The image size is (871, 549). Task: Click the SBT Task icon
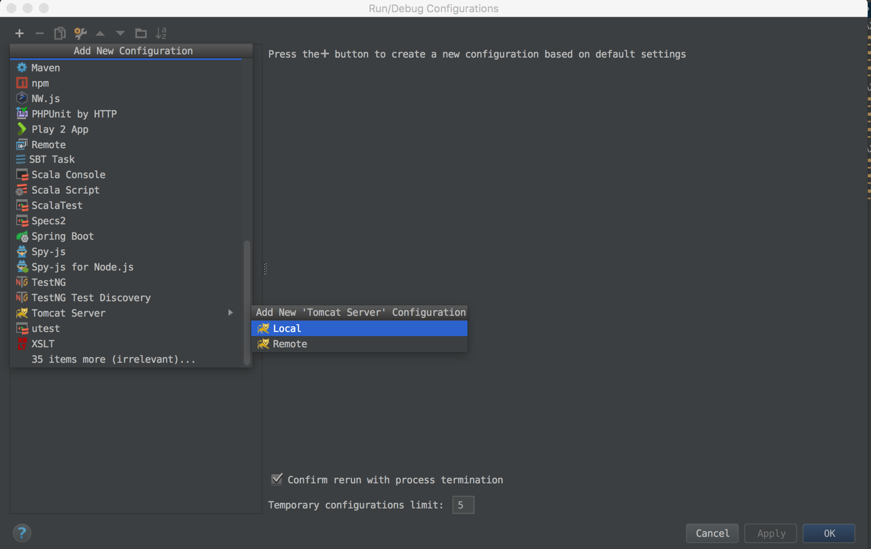point(21,159)
